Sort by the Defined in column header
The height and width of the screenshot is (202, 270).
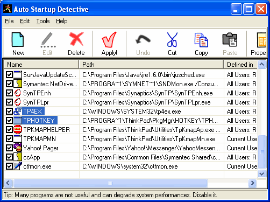[x=240, y=65]
